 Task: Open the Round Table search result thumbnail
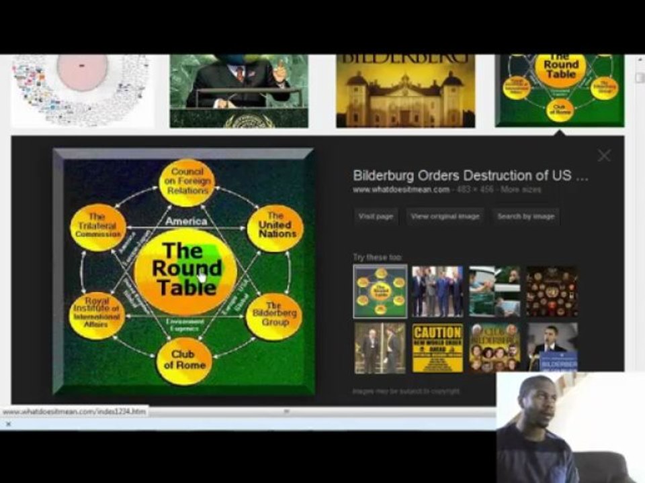point(560,91)
